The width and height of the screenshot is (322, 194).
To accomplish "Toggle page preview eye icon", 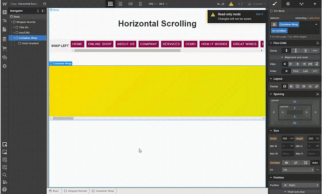I will pos(44,4).
